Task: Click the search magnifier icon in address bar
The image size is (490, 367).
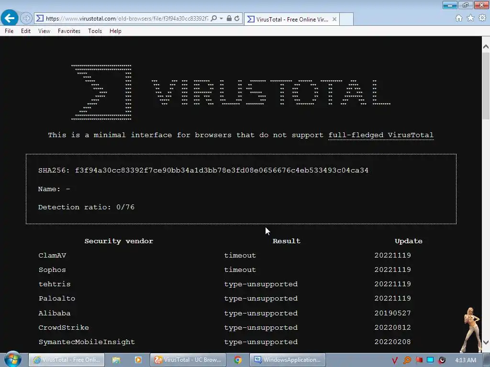Action: pos(214,19)
